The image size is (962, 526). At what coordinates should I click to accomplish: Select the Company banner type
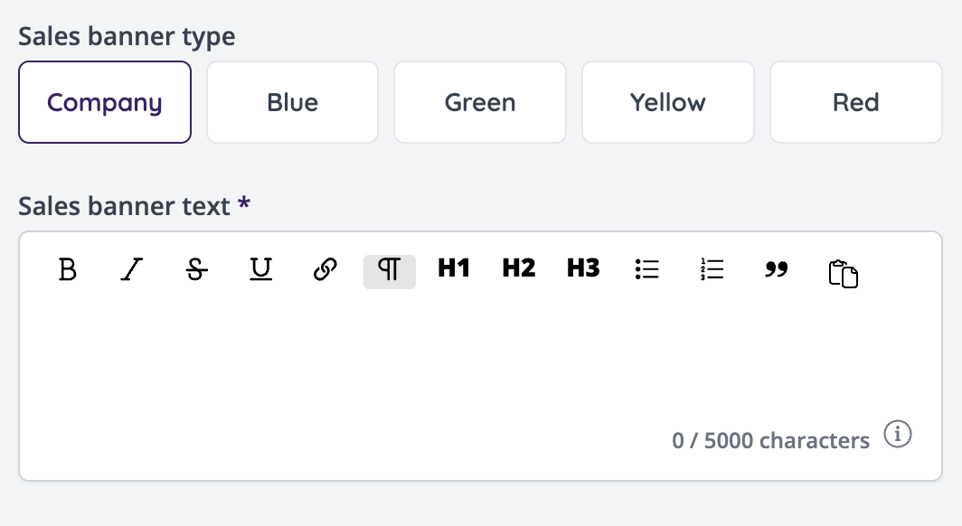pos(105,102)
